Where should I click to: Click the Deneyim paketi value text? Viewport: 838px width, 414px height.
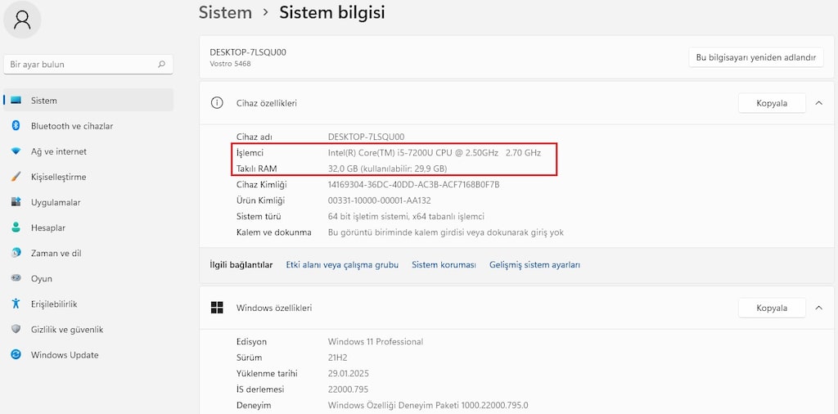[427, 406]
